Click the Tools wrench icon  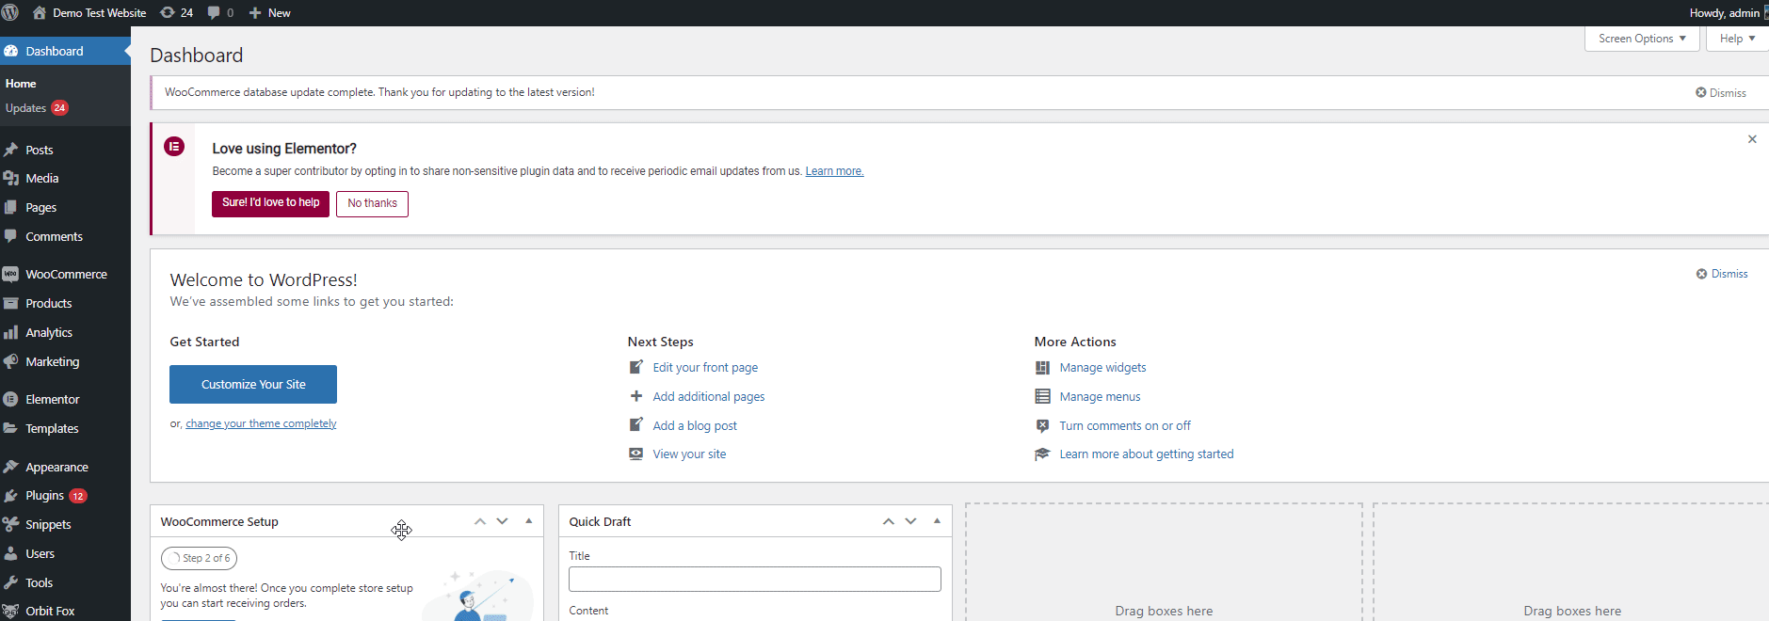pyautogui.click(x=11, y=582)
